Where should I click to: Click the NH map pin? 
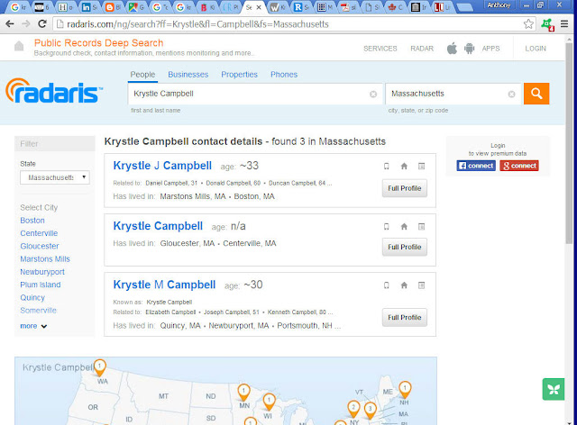coord(405,389)
